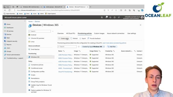Click Add filter button
The width and height of the screenshot is (173, 97).
[x=112, y=47]
